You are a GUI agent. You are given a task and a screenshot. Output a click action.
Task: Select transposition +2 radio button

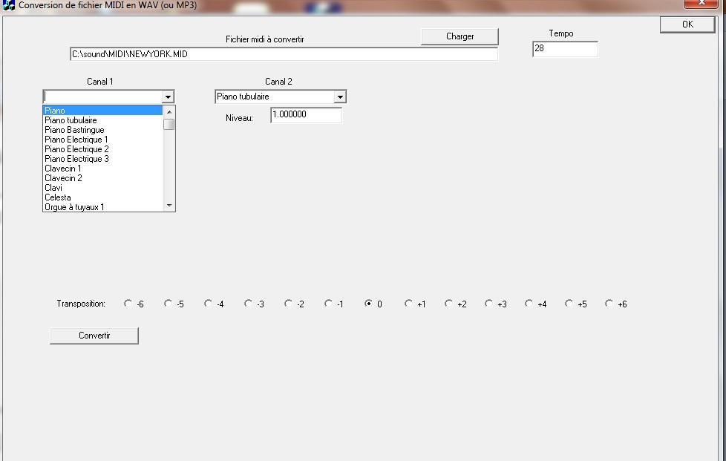448,304
